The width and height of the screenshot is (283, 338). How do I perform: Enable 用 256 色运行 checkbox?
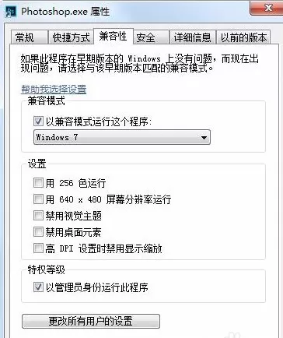click(x=38, y=183)
